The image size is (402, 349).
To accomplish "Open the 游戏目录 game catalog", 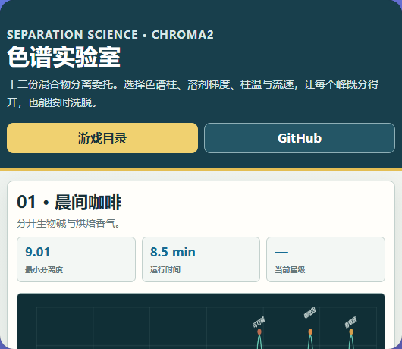I will point(102,138).
